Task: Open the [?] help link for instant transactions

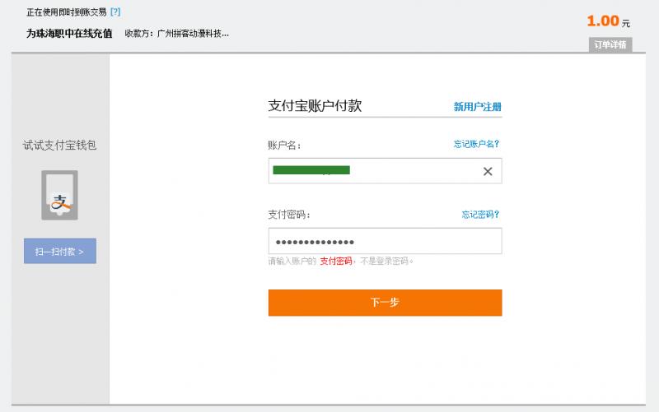Action: tap(115, 12)
